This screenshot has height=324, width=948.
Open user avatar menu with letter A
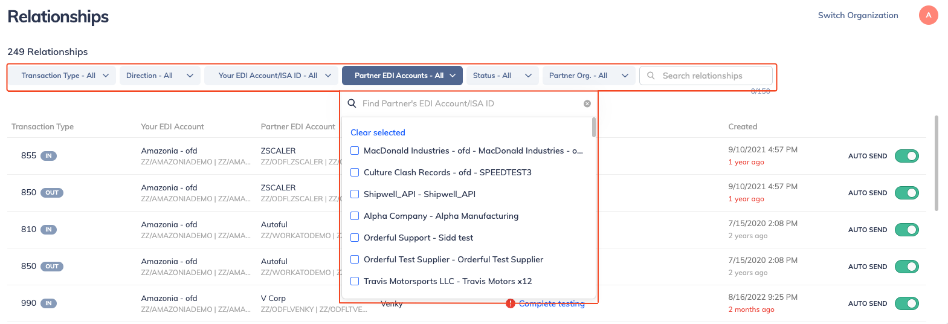coord(928,15)
